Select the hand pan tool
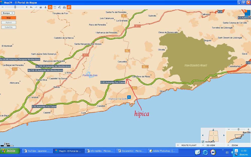The image size is (251, 157). (50, 7)
